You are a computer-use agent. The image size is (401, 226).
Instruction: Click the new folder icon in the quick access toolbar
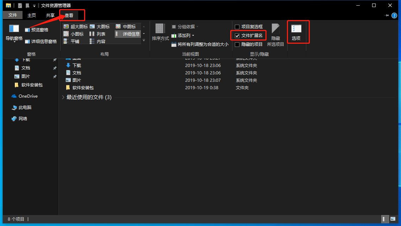(x=27, y=5)
